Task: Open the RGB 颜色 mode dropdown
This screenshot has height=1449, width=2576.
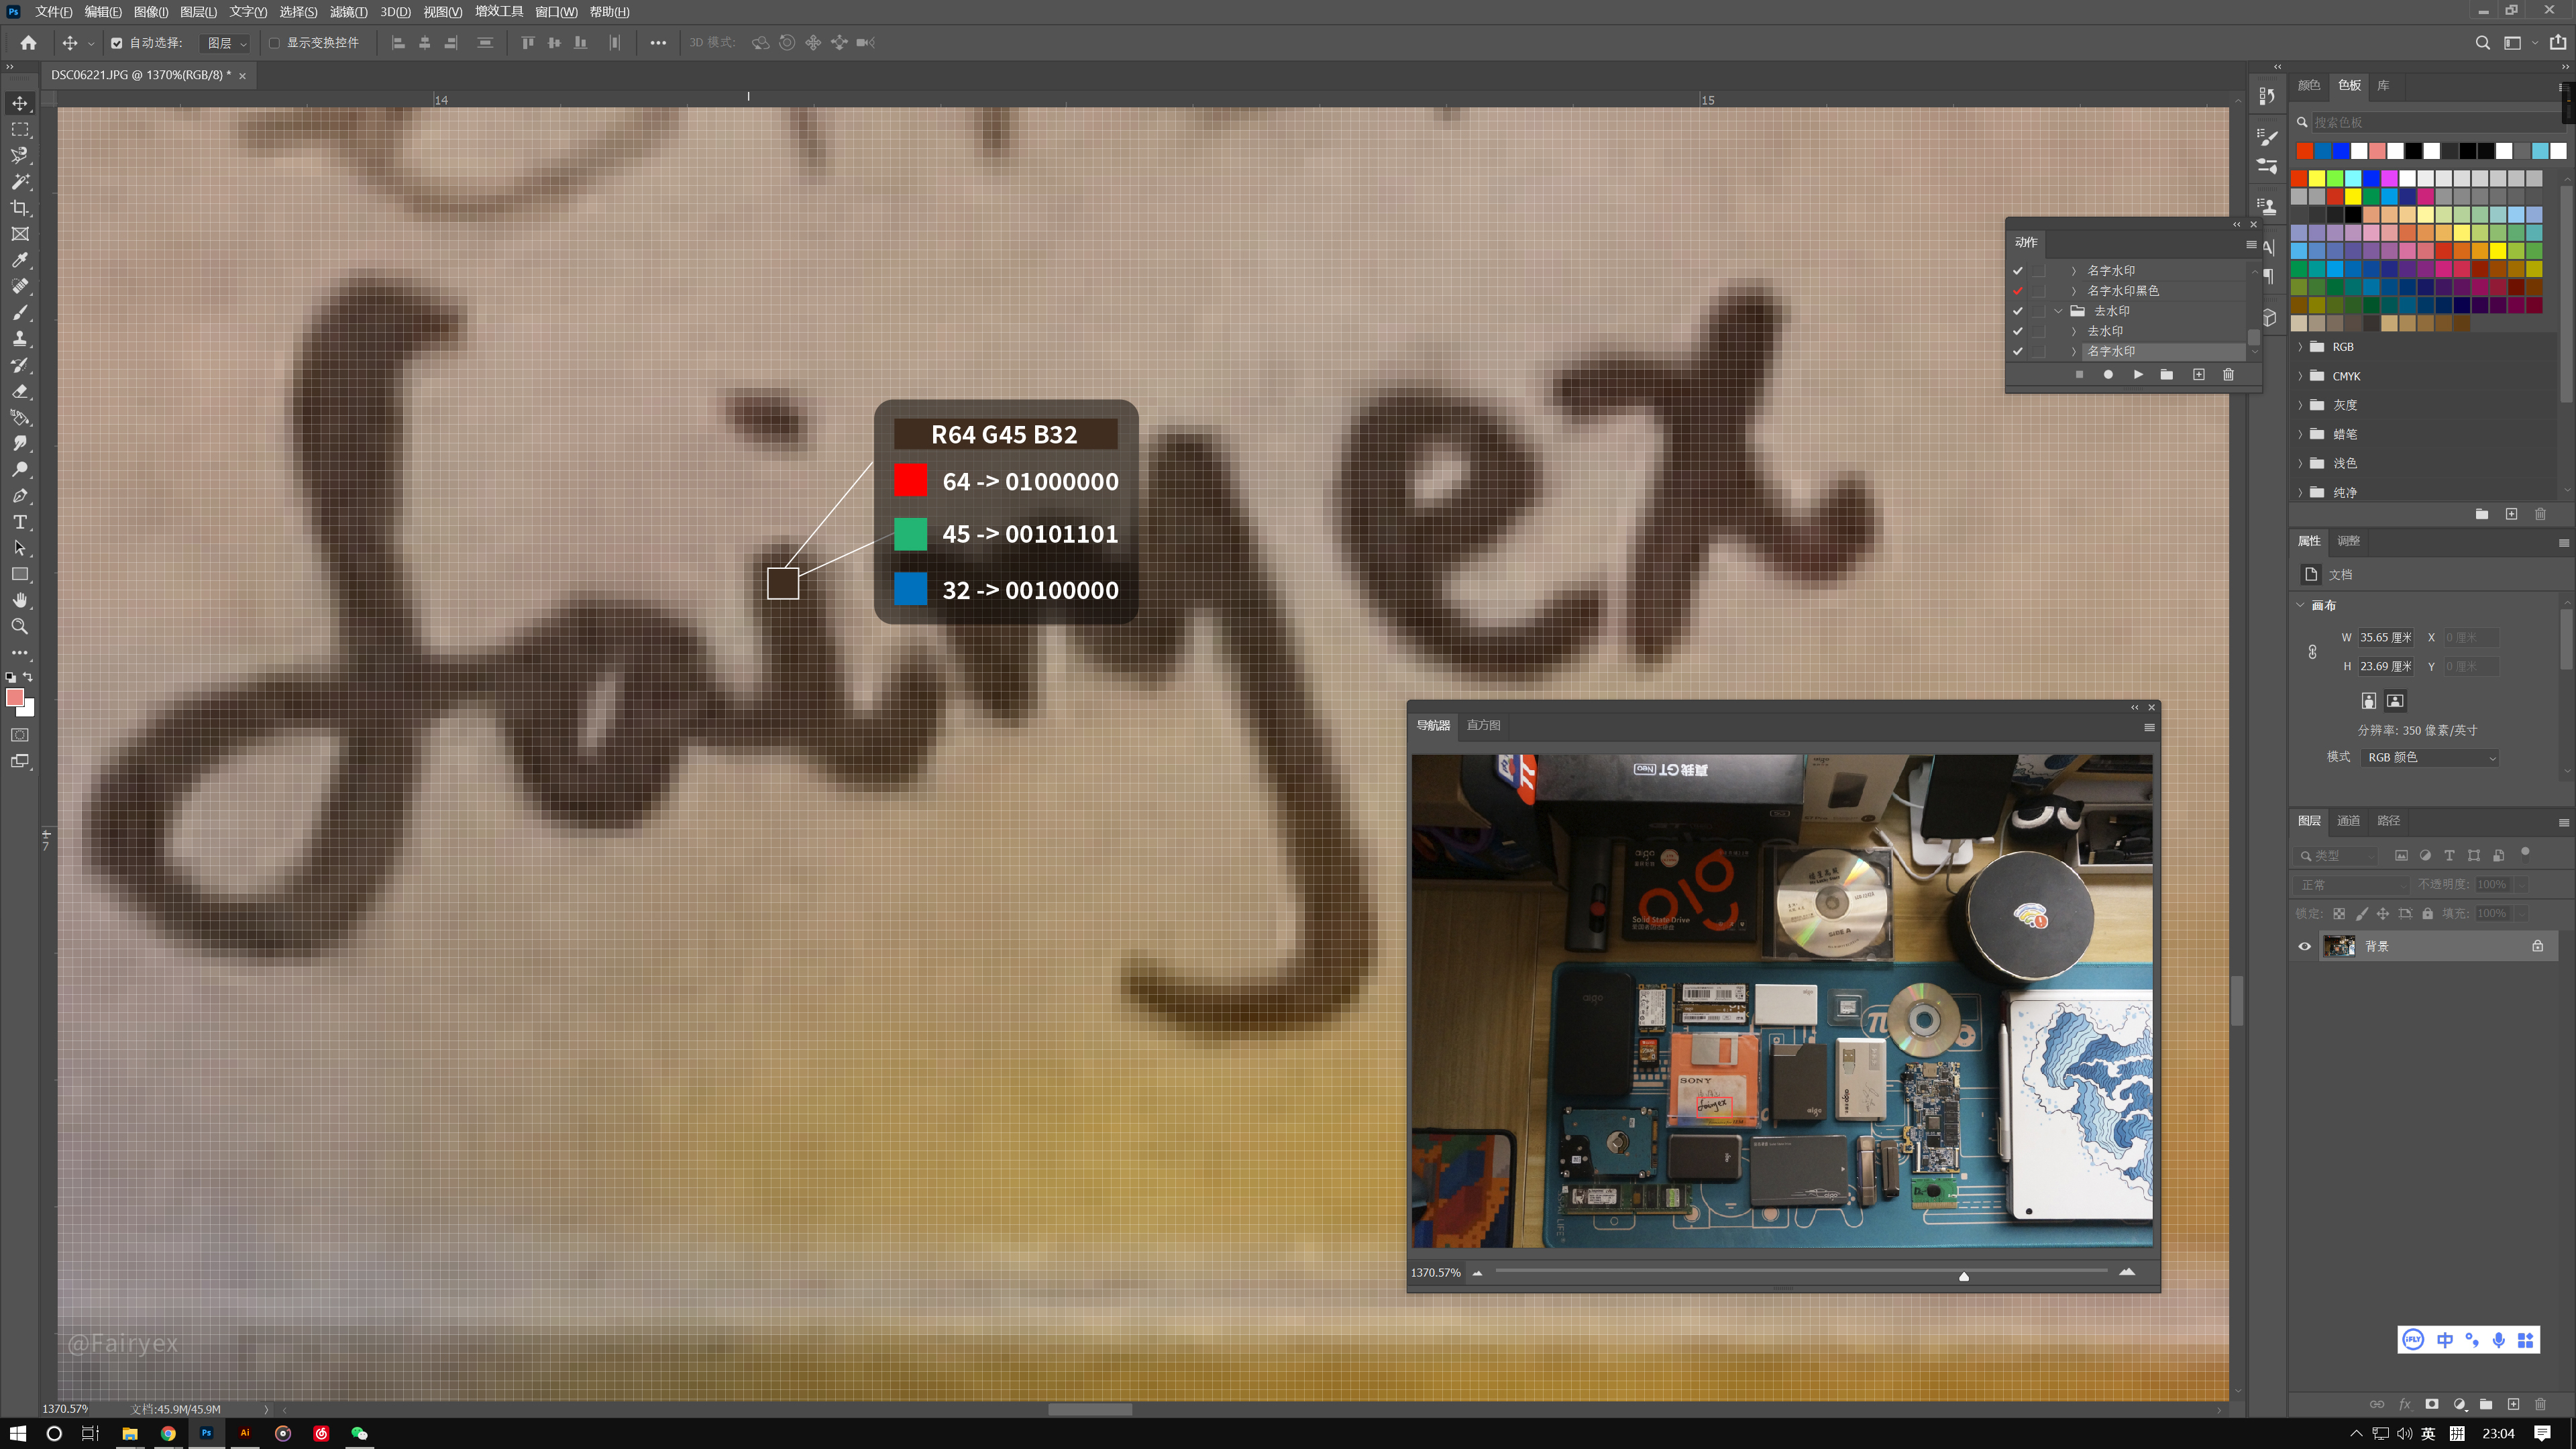Action: 2431,757
